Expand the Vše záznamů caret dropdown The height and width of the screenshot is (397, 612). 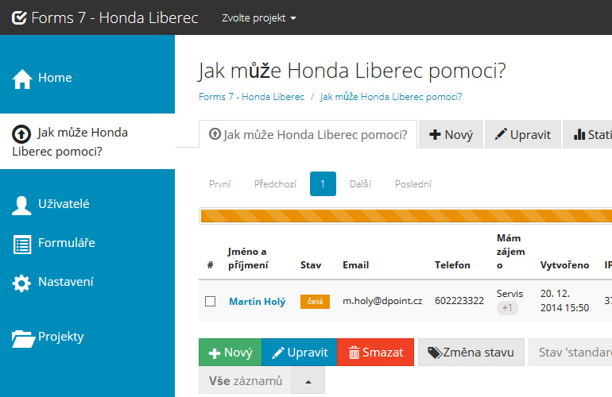308,381
